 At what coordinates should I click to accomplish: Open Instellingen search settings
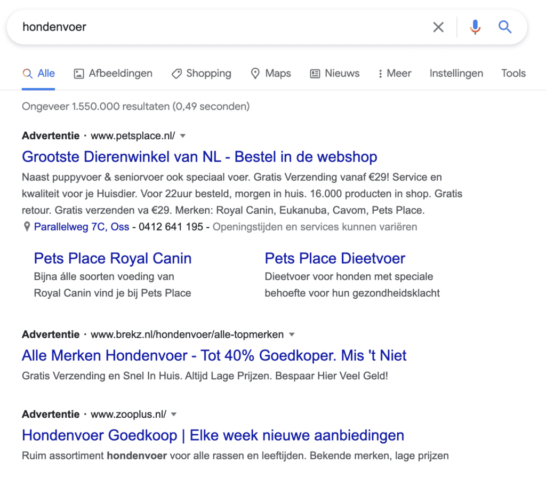tap(456, 74)
